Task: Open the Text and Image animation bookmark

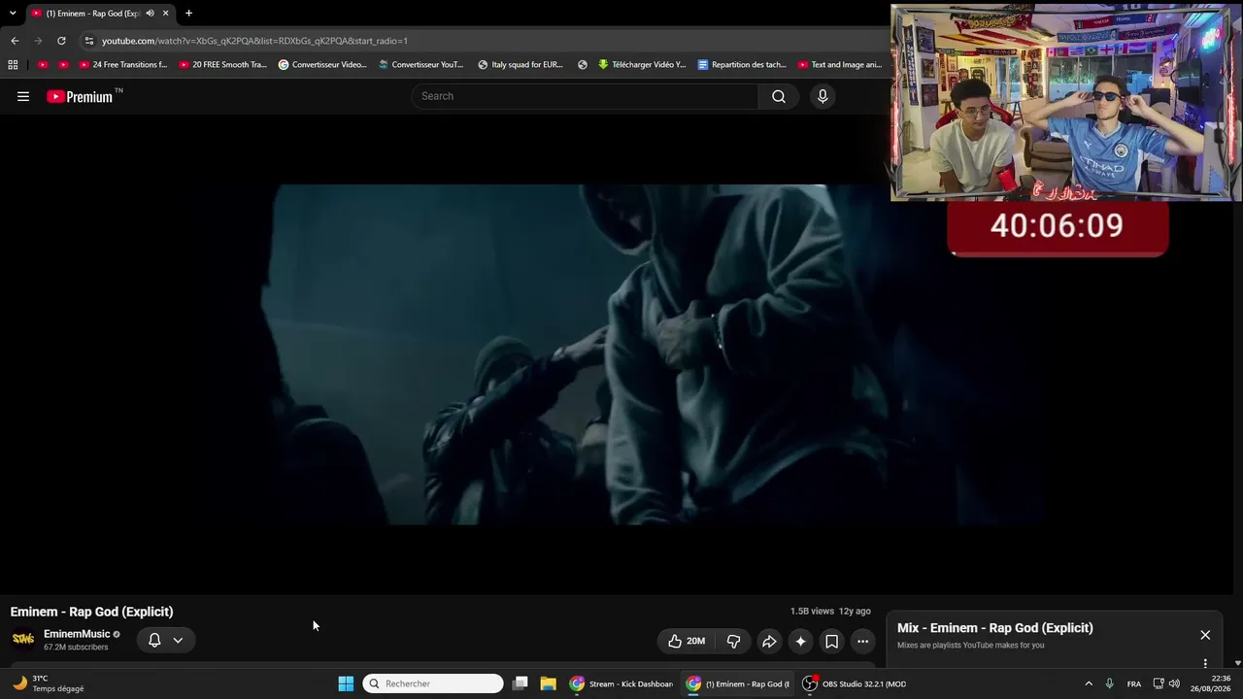Action: (x=840, y=65)
